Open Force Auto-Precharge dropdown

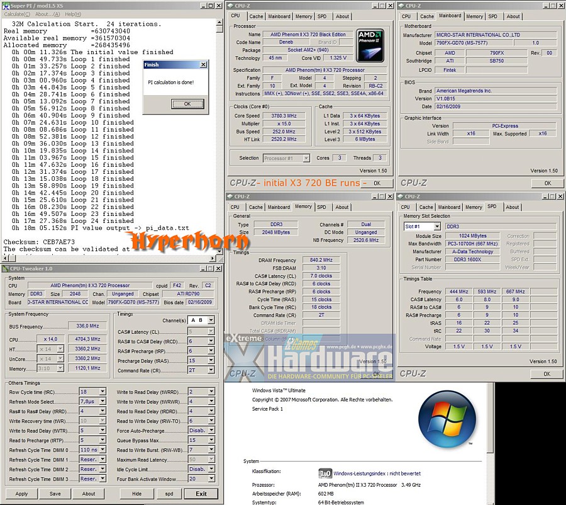[211, 431]
